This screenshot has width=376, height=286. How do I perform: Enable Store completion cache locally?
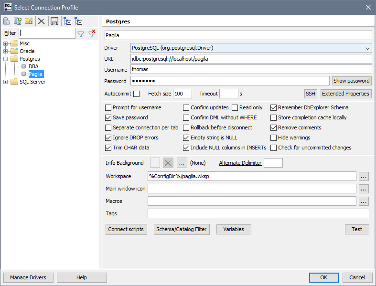273,118
